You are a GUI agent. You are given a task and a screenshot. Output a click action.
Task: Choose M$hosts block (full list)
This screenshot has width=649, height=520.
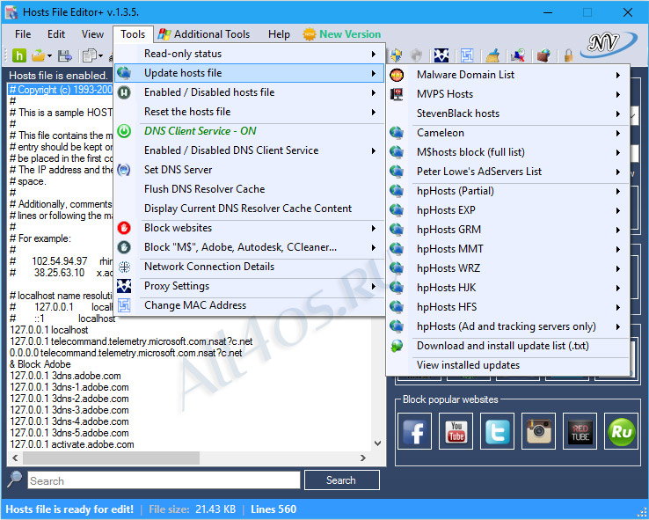pos(508,152)
